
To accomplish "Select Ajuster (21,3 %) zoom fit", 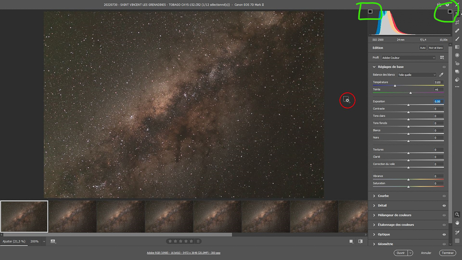I will 14,242.
